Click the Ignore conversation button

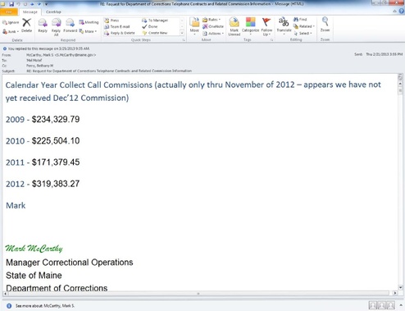click(11, 22)
